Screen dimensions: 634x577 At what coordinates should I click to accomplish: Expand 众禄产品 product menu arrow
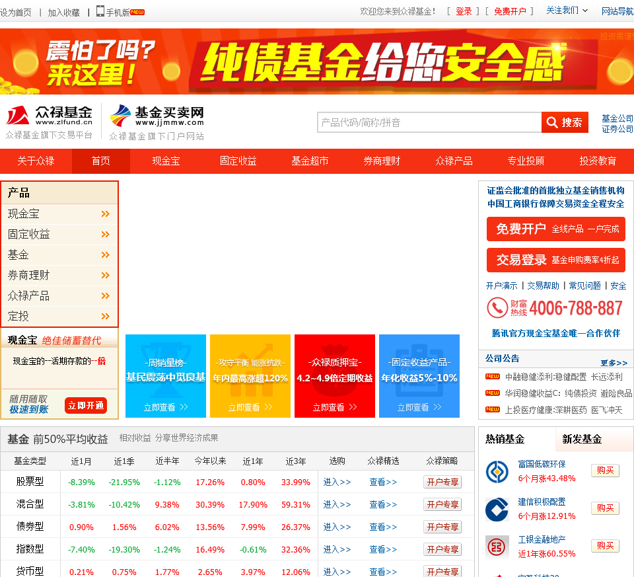click(x=106, y=295)
